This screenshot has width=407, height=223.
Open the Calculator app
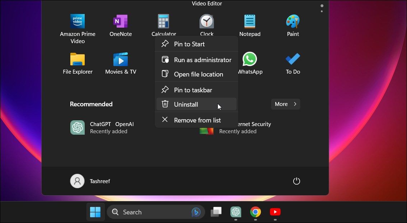click(x=164, y=22)
